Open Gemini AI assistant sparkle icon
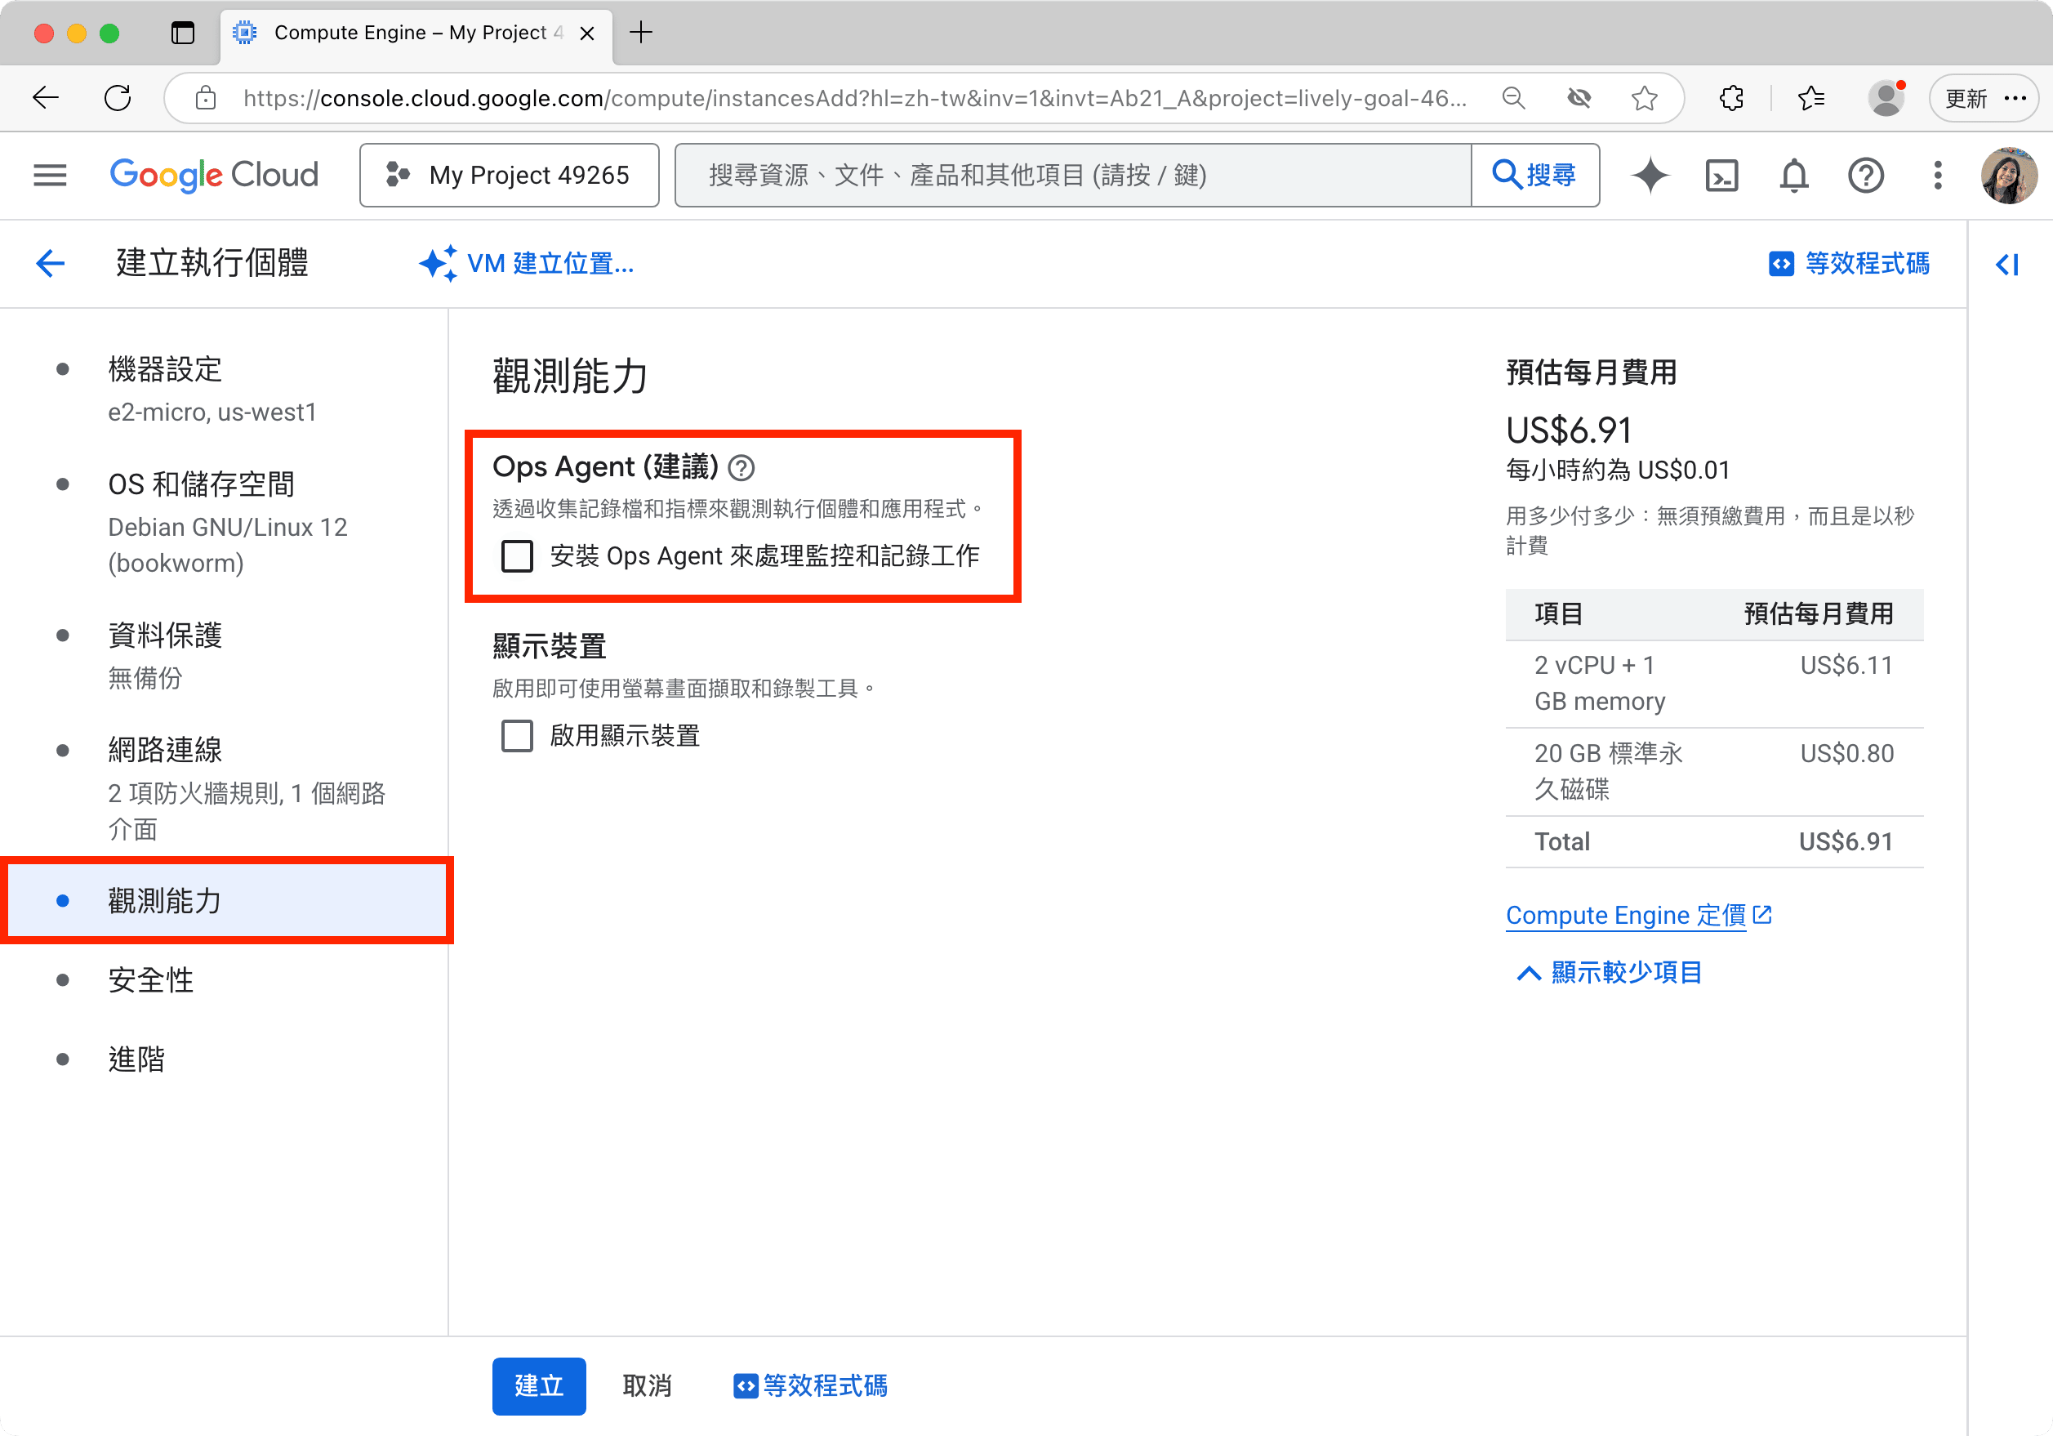The height and width of the screenshot is (1436, 2053). pyautogui.click(x=1650, y=174)
